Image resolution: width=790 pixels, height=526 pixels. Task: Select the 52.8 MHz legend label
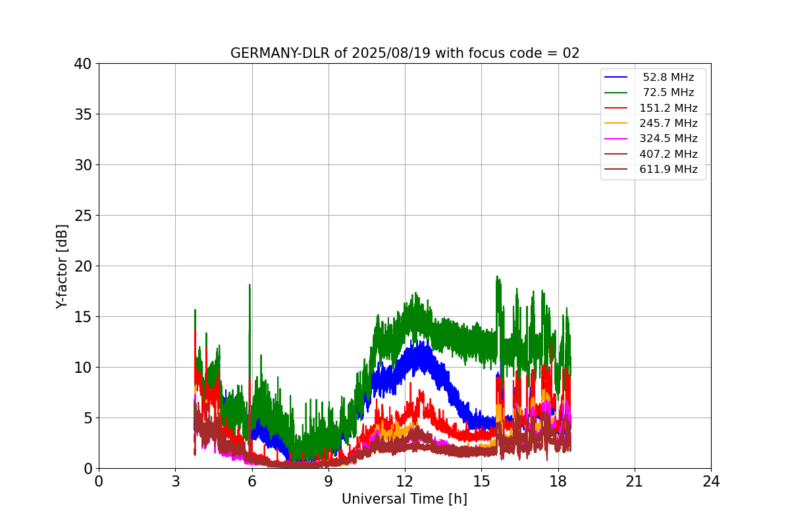click(x=668, y=78)
